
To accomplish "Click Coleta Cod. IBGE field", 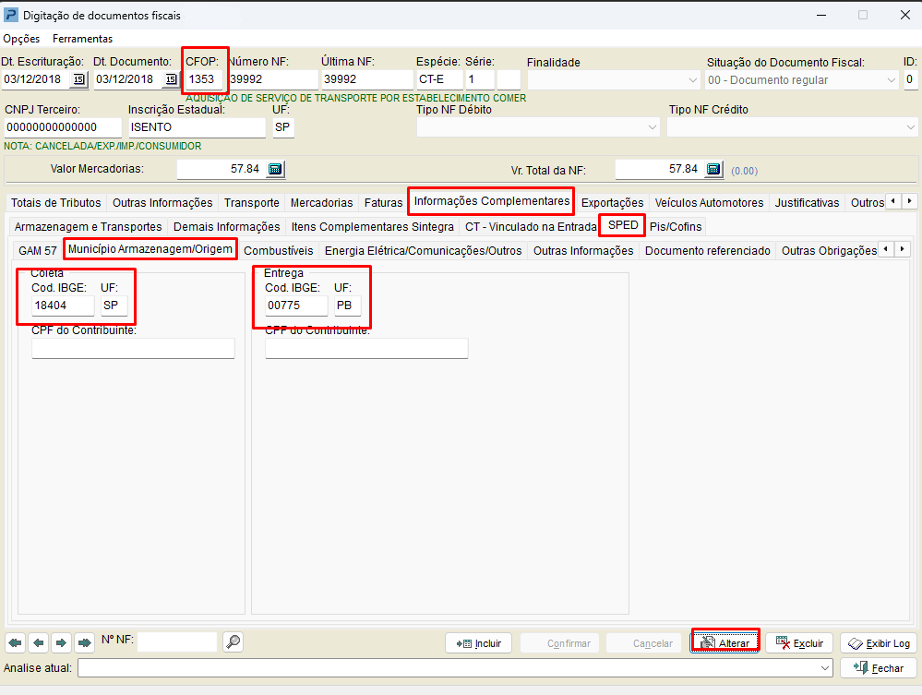I will tap(63, 306).
